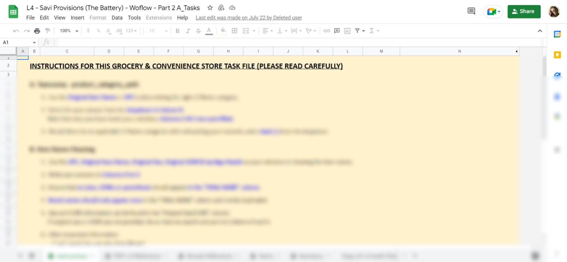Format as percent
567x262 pixels.
(99, 31)
